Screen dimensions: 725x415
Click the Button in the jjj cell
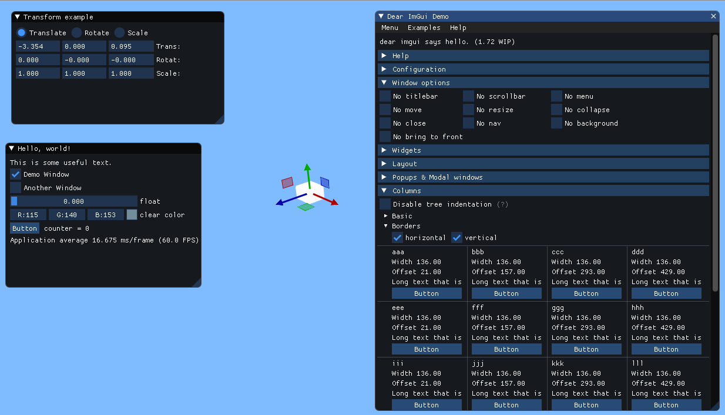click(506, 405)
